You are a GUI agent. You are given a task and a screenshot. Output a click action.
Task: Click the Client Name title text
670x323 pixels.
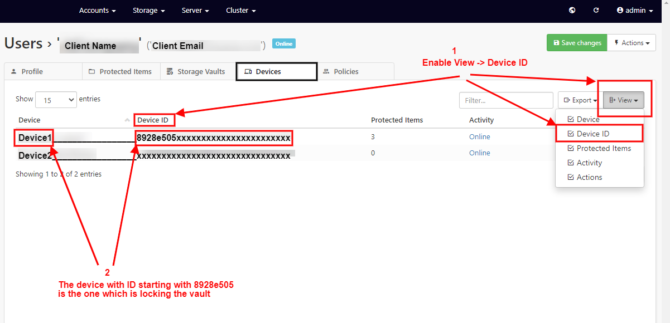pyautogui.click(x=90, y=46)
